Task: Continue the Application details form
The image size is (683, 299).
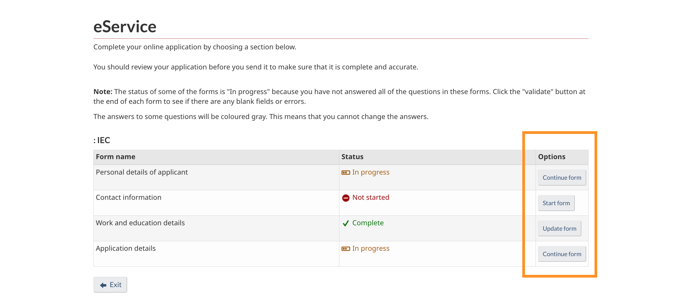Action: [562, 254]
